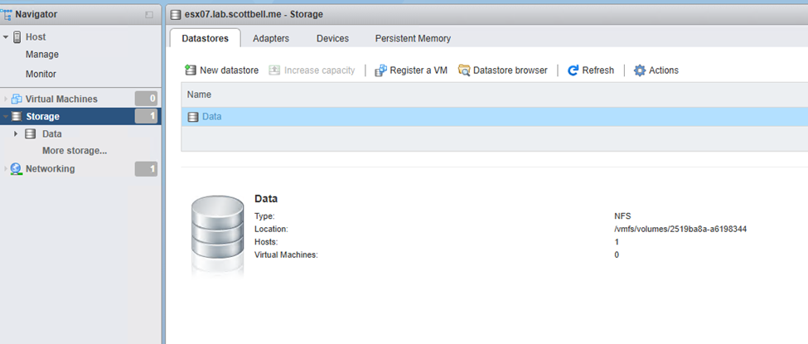Click More storage... in Navigator
Viewport: 808px width, 344px height.
click(x=75, y=151)
